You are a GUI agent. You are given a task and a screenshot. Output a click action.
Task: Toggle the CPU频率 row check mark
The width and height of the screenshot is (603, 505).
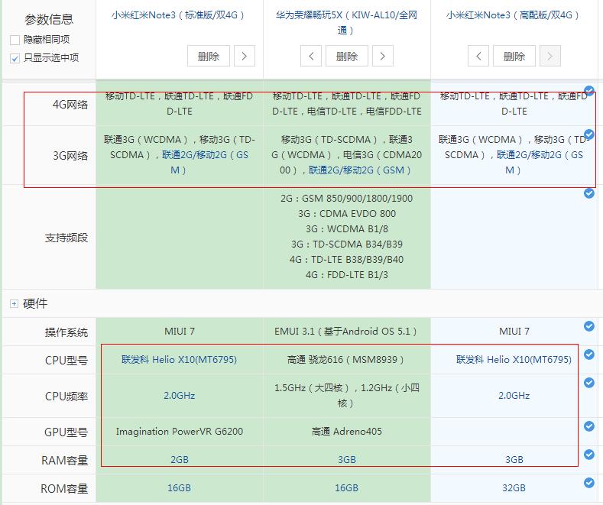588,383
